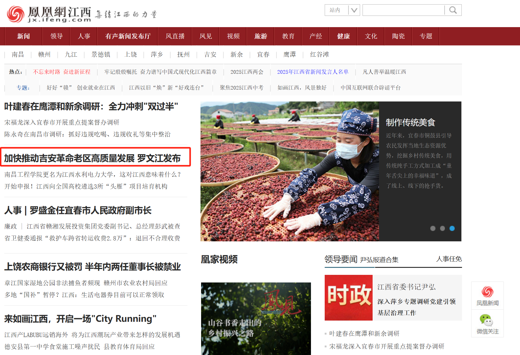The height and width of the screenshot is (355, 520).
Task: Open the 凤见 nav tab
Action: [206, 36]
